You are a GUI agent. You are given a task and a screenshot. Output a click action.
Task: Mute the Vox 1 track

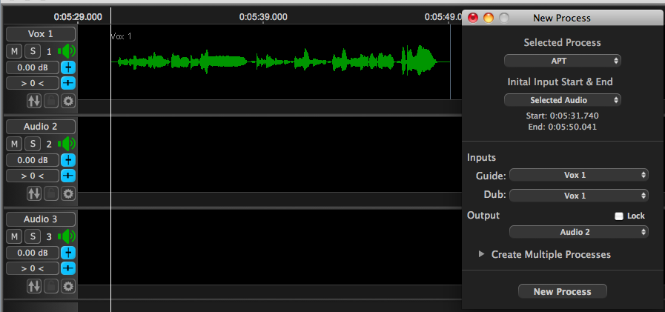tap(14, 51)
